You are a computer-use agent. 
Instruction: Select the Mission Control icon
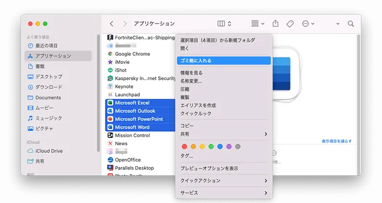(110, 135)
